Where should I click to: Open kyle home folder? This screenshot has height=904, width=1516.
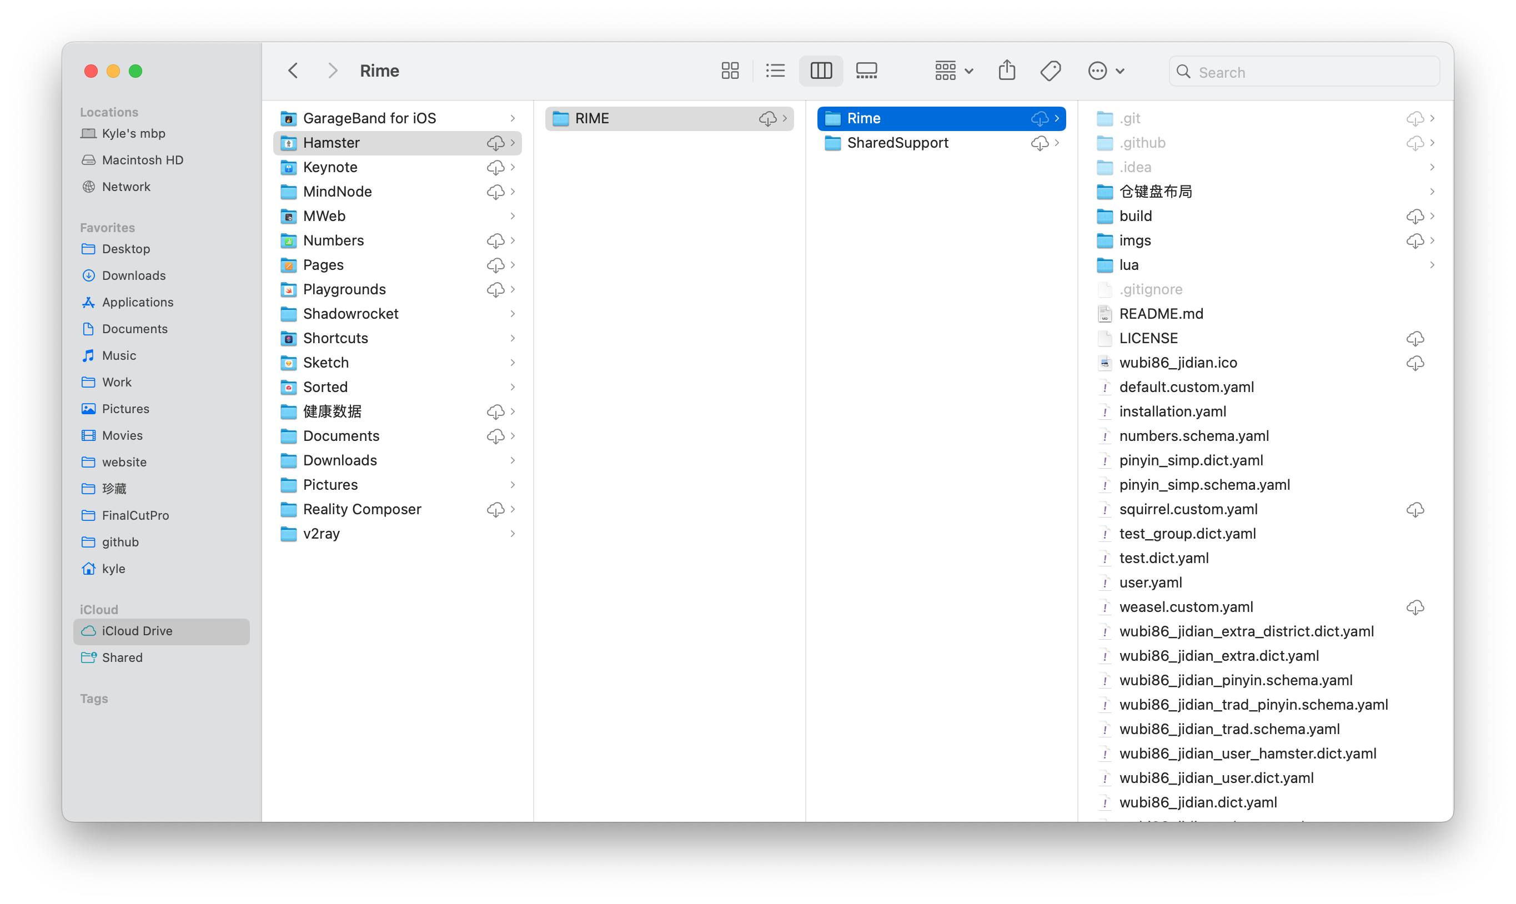162,569
